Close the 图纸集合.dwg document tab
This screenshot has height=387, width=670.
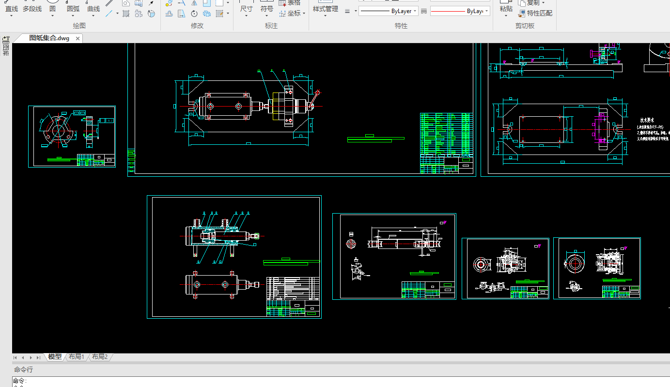coord(78,38)
